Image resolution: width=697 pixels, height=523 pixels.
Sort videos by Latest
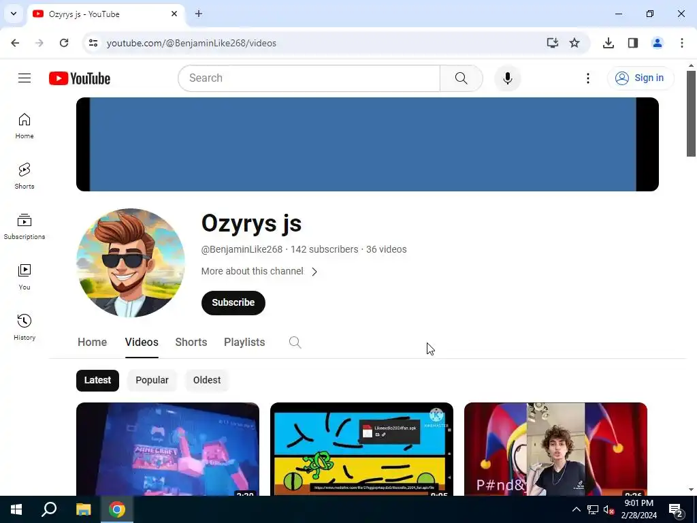pyautogui.click(x=97, y=380)
